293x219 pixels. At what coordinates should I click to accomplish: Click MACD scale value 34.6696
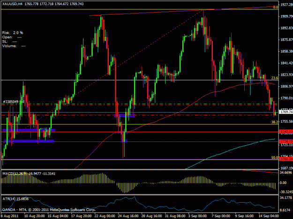pyautogui.click(x=285, y=173)
